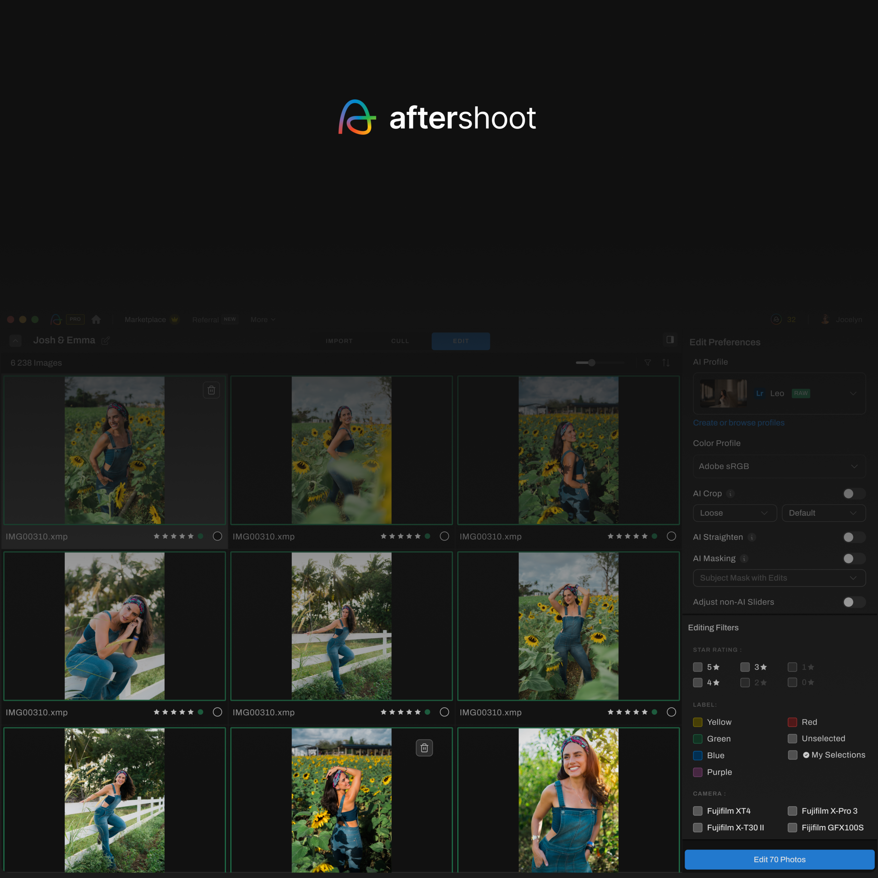
Task: Open Create or browse profiles link
Action: tap(738, 423)
